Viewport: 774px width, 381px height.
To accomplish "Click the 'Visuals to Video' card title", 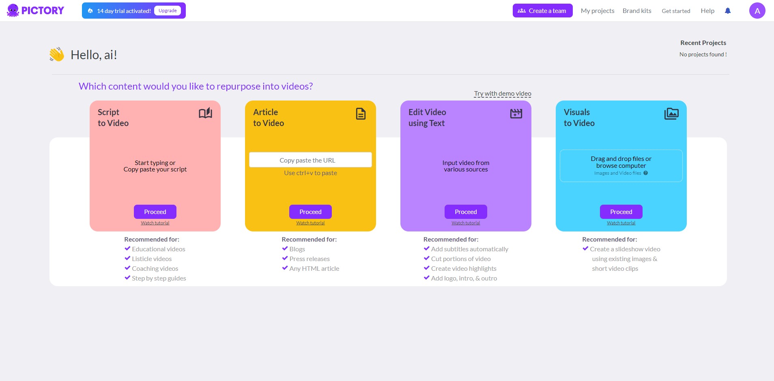I will [x=579, y=118].
